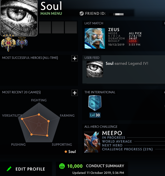The width and height of the screenshot is (165, 176).
Task: Click the smaller blue rank medal
Action: 22,43
